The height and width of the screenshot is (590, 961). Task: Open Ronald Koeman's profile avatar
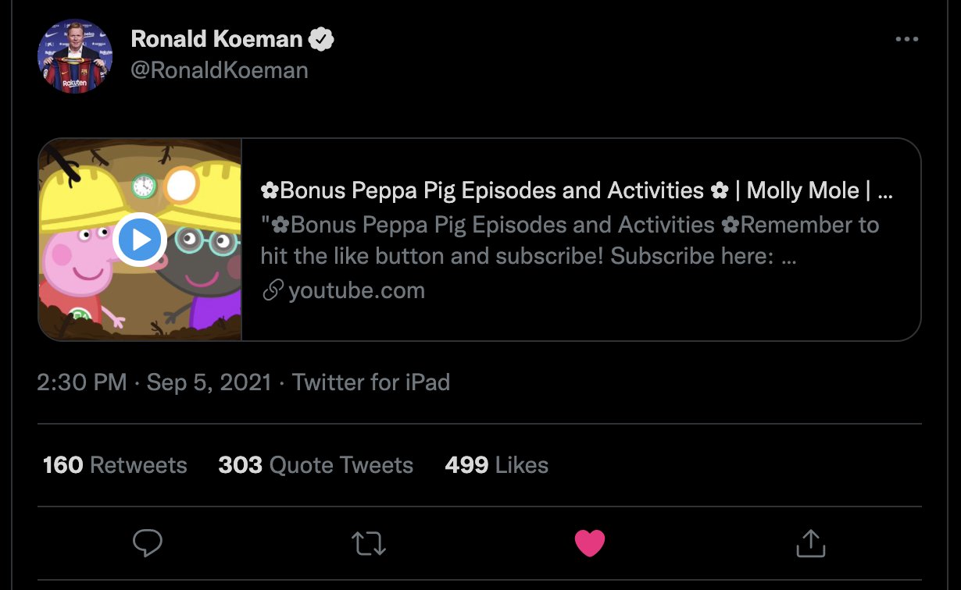(x=75, y=56)
